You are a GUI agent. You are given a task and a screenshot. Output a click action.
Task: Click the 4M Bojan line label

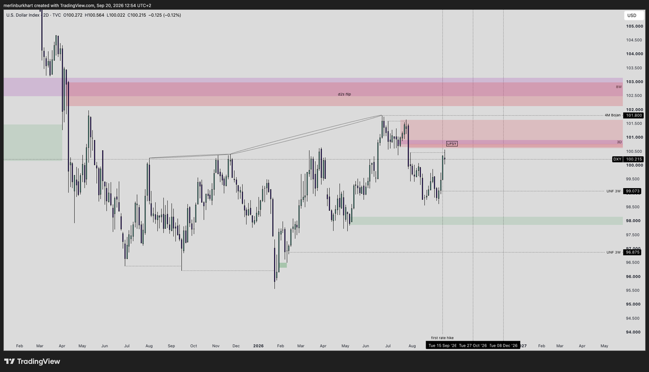point(613,116)
